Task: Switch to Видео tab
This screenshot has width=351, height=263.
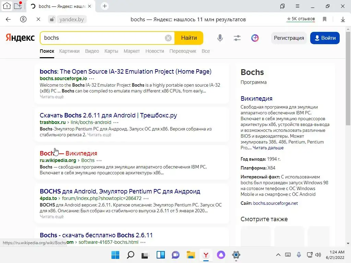Action: tap(92, 51)
